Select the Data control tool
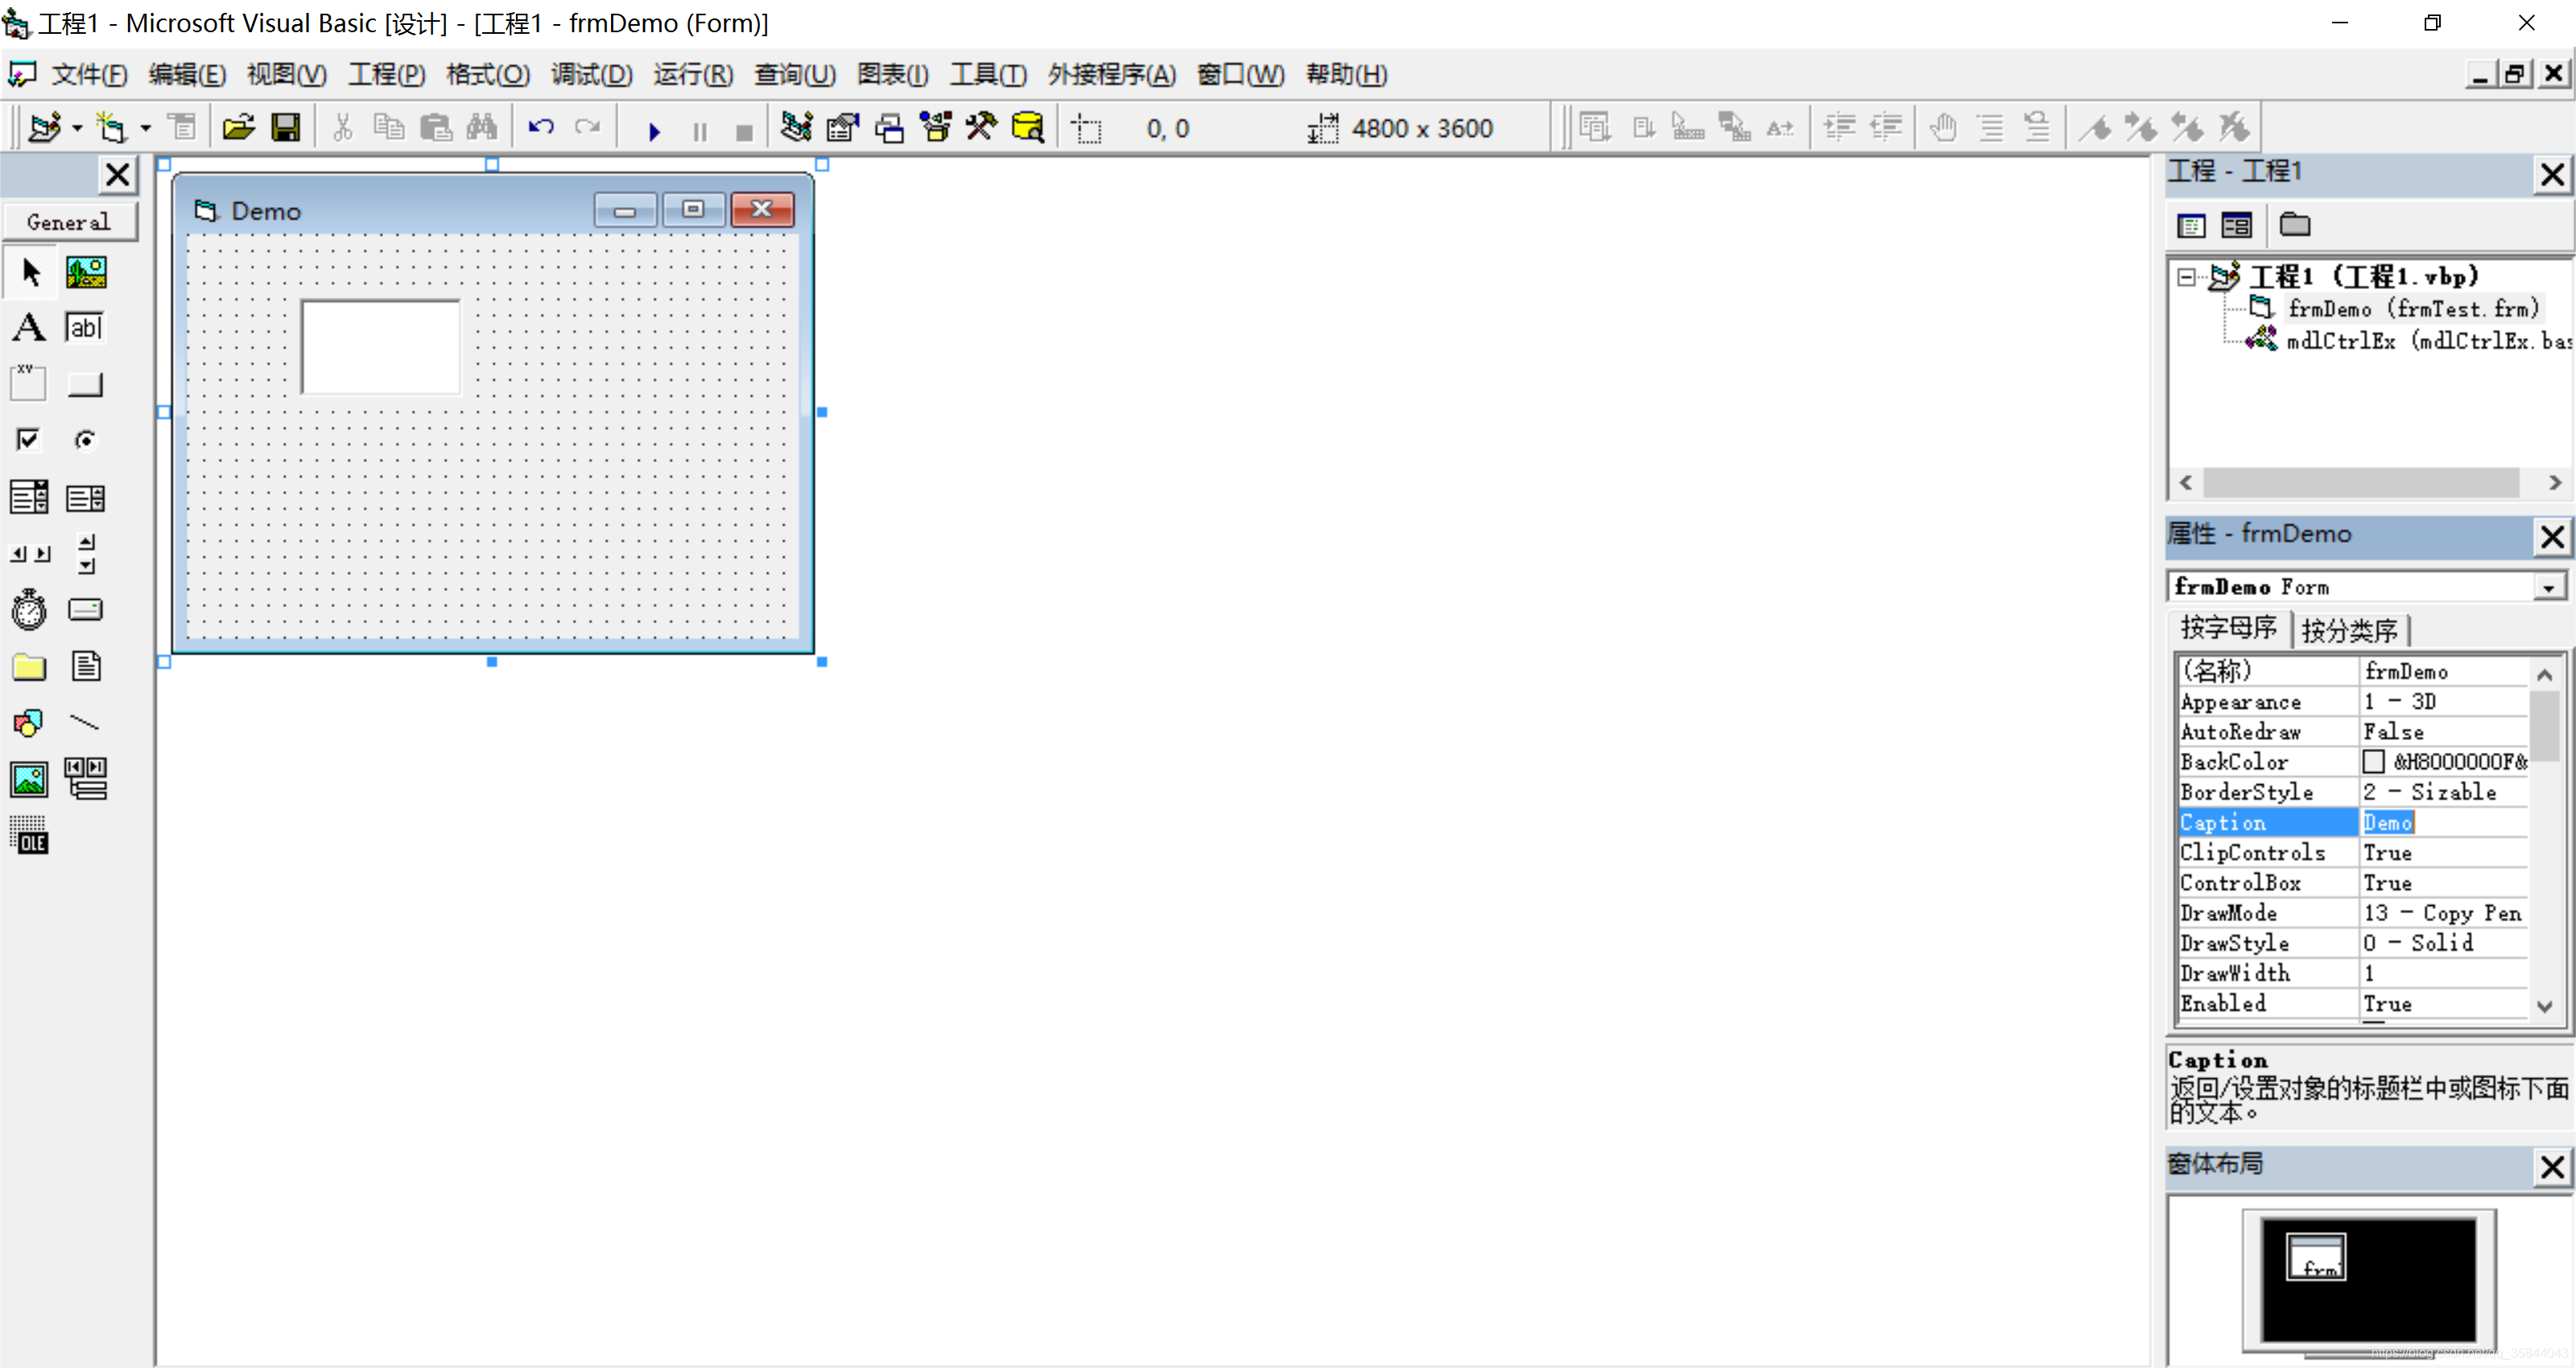This screenshot has width=2576, height=1368. point(86,779)
